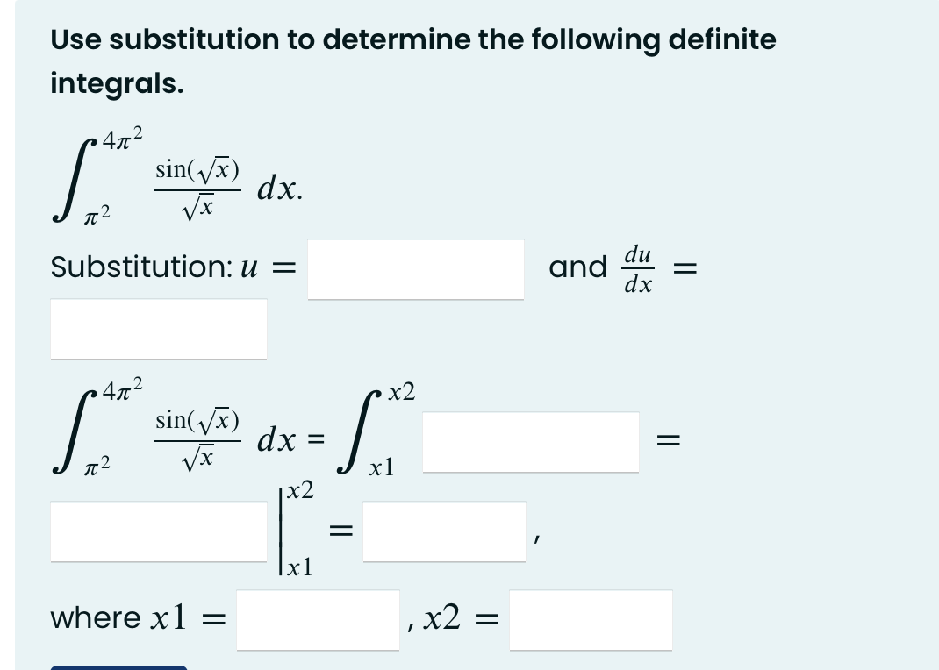This screenshot has height=670, width=939.
Task: Click inside the lower bound x1 answer field
Action: coord(319,620)
